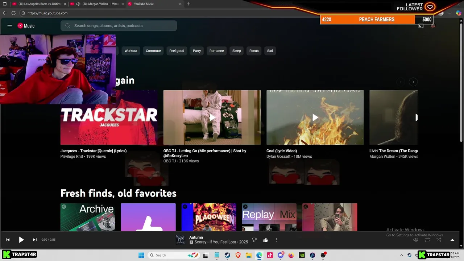Image resolution: width=464 pixels, height=261 pixels.
Task: Reload the YouTube Music page
Action: click(13, 13)
